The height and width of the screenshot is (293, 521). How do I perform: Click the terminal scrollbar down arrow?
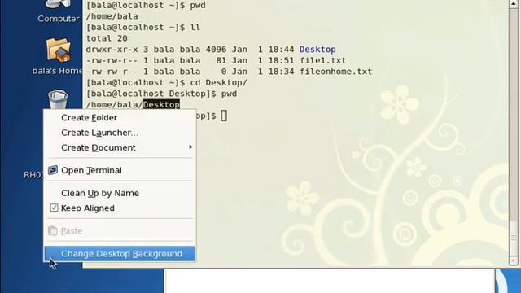pos(514,261)
